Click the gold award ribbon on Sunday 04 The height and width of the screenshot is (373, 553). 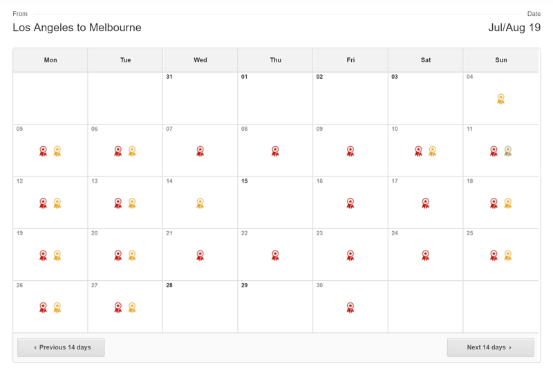500,99
